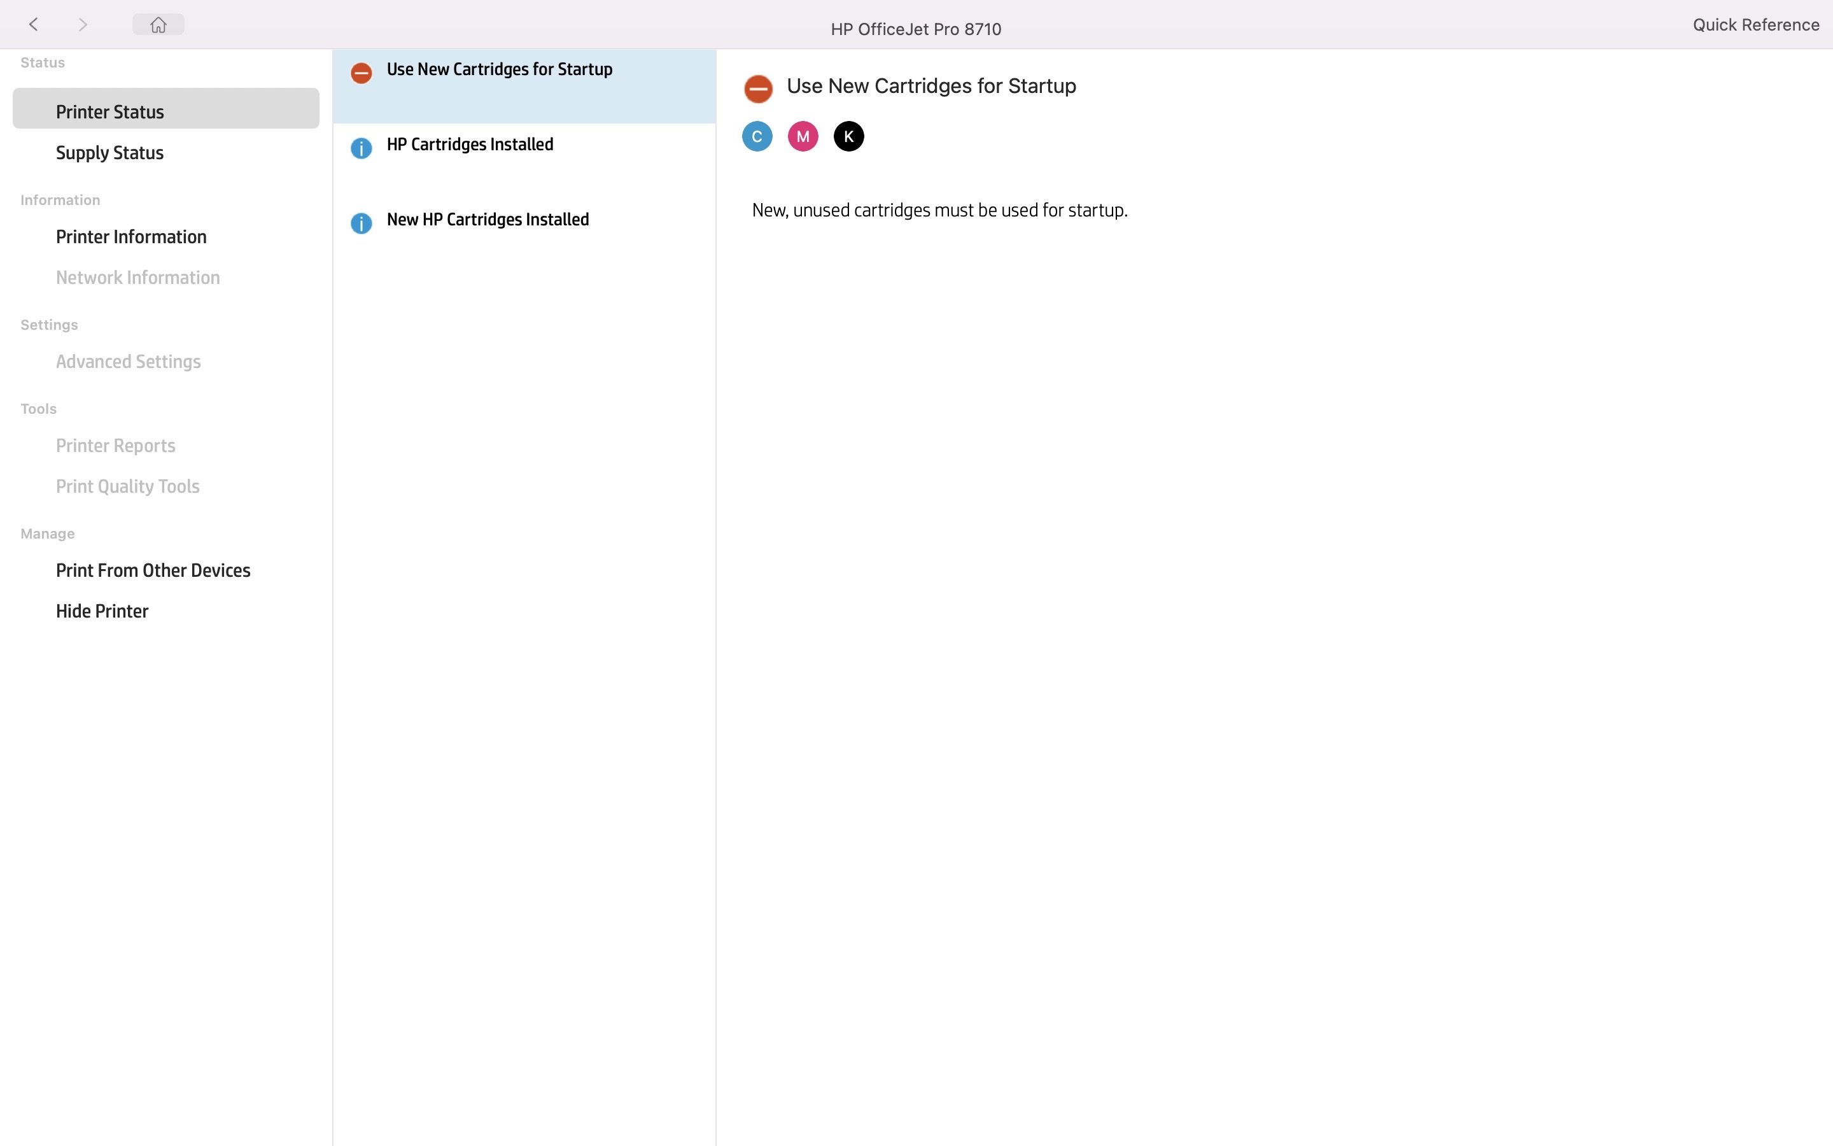
Task: Click the red error icon in detail header
Action: pyautogui.click(x=758, y=89)
